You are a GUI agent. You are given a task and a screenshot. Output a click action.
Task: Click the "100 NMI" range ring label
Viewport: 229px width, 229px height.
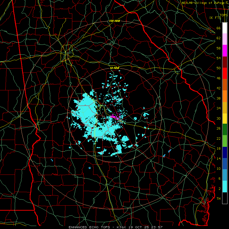pos(114,21)
